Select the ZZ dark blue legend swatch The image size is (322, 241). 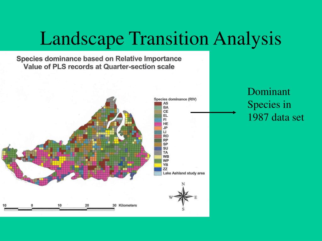(158, 169)
